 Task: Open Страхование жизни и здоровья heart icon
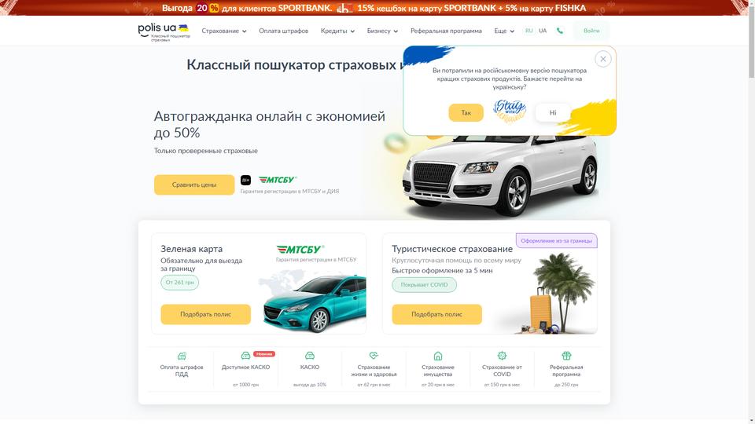[x=374, y=356]
